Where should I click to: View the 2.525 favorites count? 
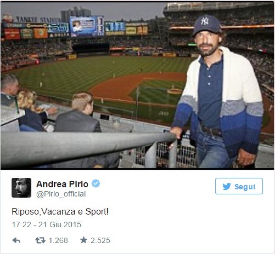(x=100, y=240)
